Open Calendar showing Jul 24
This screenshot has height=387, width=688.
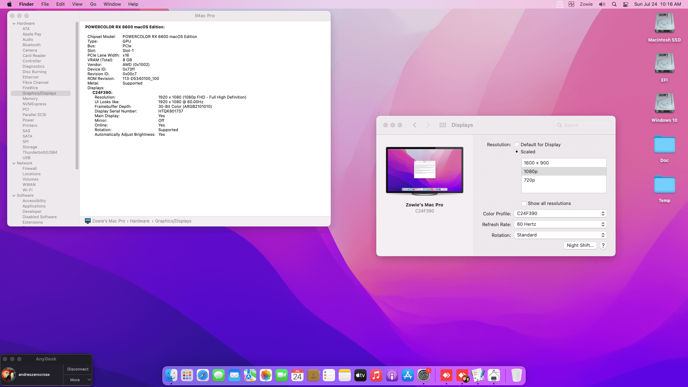297,375
